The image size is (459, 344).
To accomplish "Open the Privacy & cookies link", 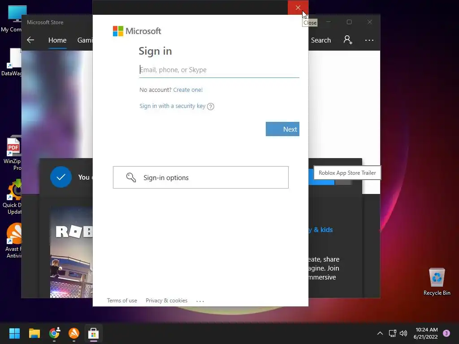I will pyautogui.click(x=167, y=301).
